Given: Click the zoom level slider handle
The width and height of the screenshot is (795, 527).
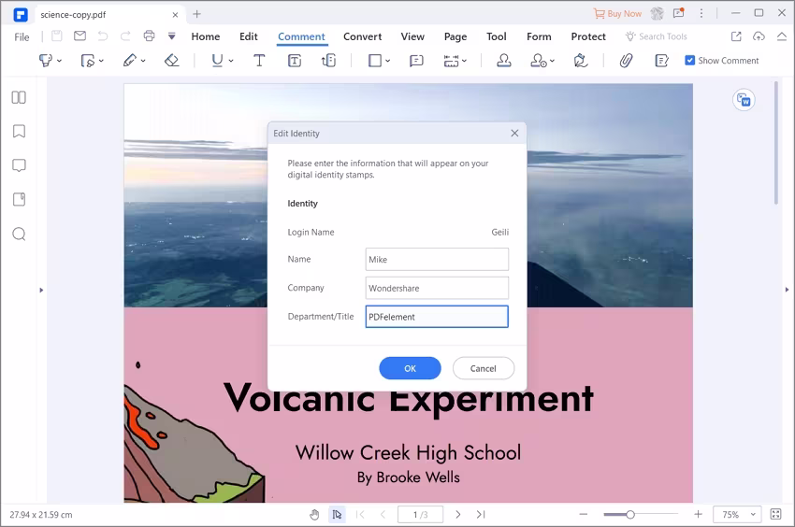Looking at the screenshot, I should 629,514.
